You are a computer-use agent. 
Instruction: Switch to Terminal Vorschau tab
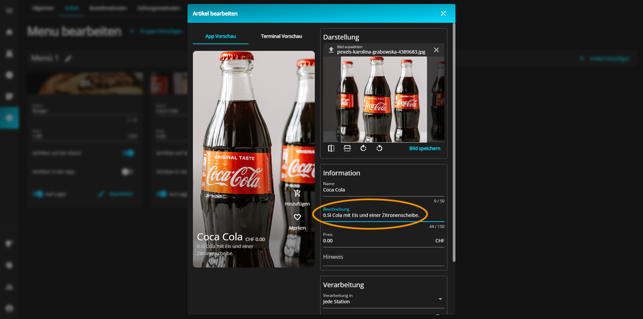(281, 36)
